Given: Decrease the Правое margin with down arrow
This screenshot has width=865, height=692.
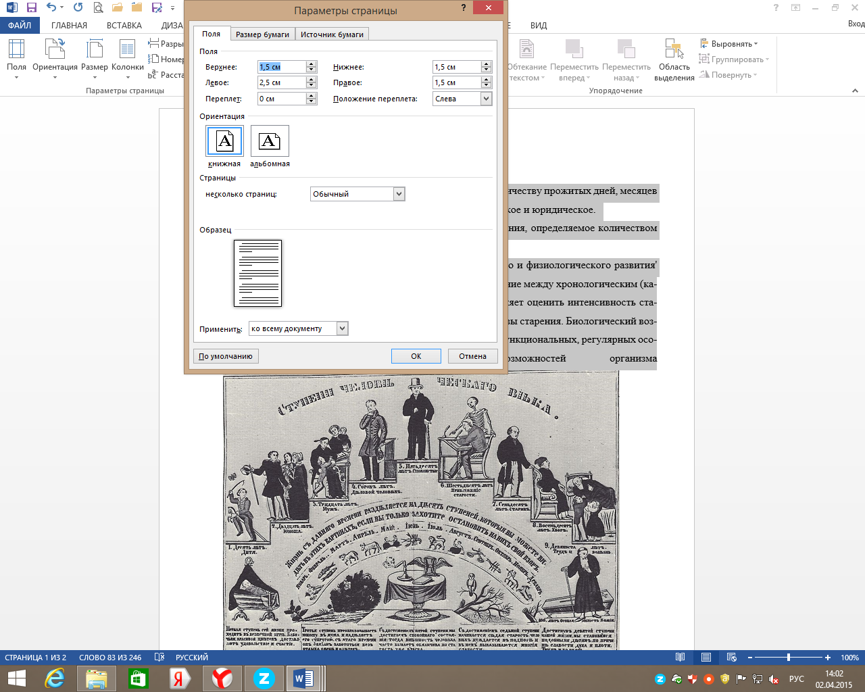Looking at the screenshot, I should pyautogui.click(x=486, y=85).
